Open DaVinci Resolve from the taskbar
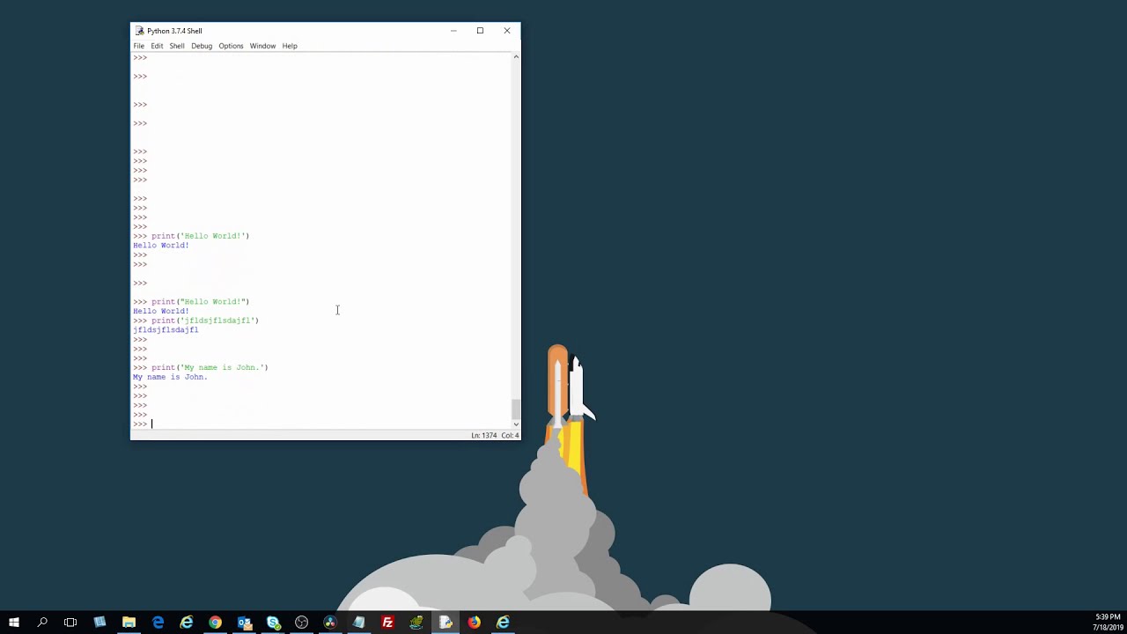 coord(330,623)
